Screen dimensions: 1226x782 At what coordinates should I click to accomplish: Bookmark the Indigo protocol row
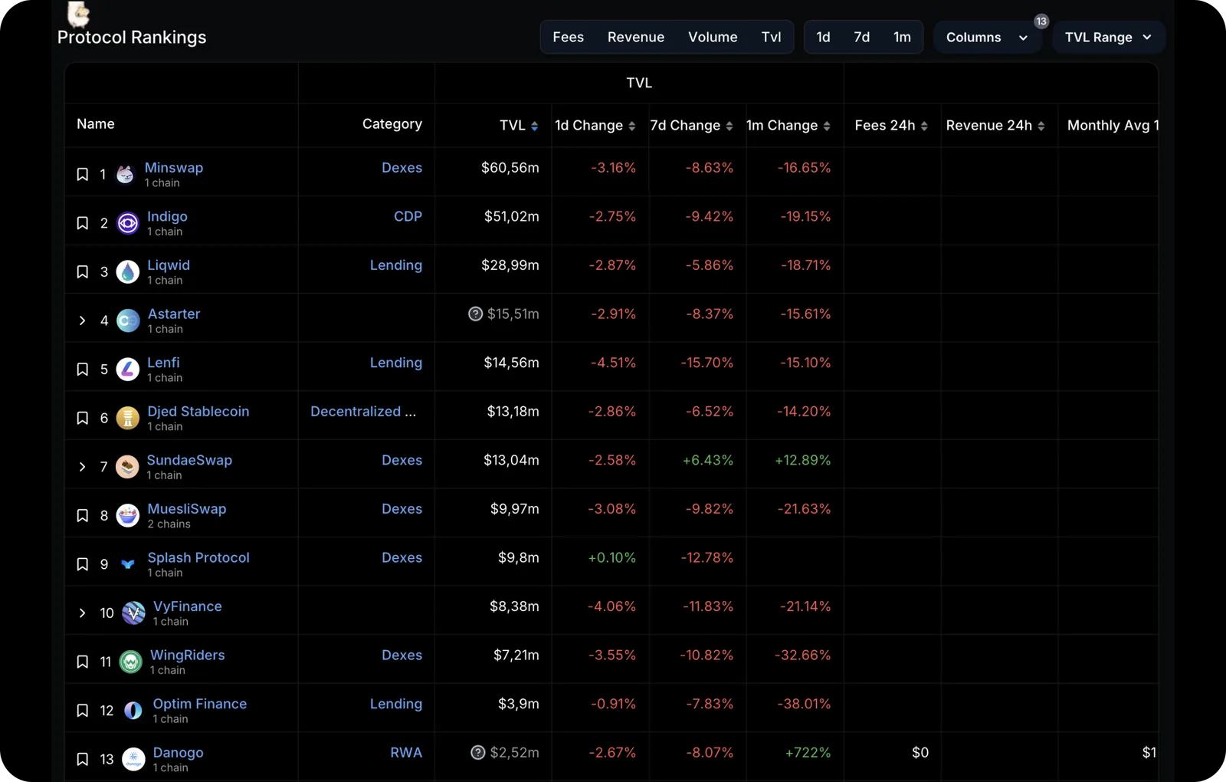[83, 223]
